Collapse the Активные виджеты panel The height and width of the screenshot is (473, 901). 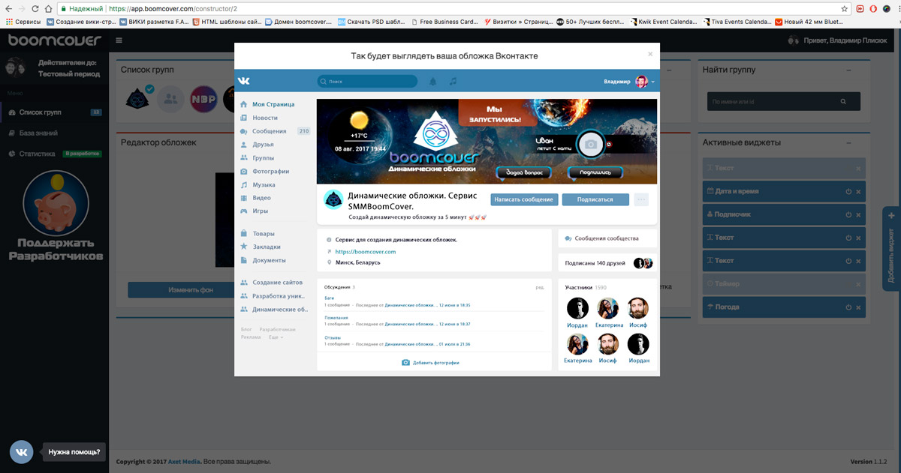(848, 142)
